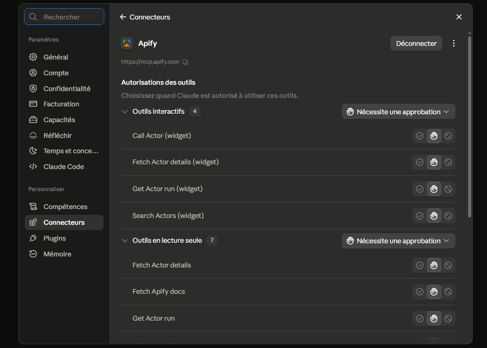Block the read-only Fetch Actor details tool
This screenshot has width=487, height=348.
(448, 265)
